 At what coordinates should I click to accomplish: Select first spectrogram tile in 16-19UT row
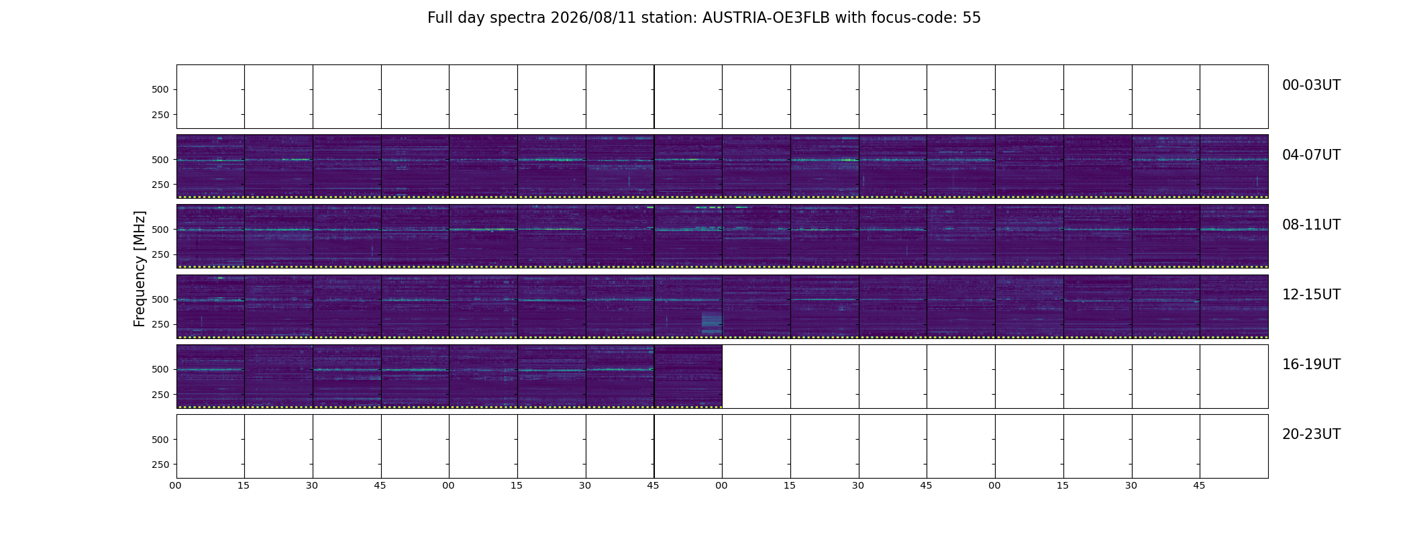click(211, 376)
